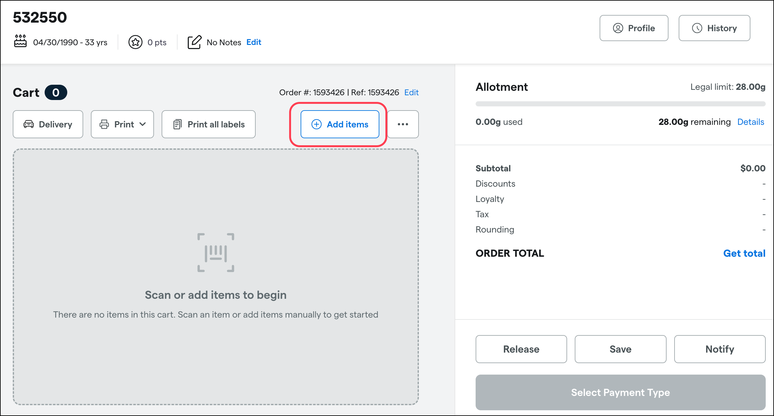
Task: Open the Print printer icon
Action: click(105, 124)
